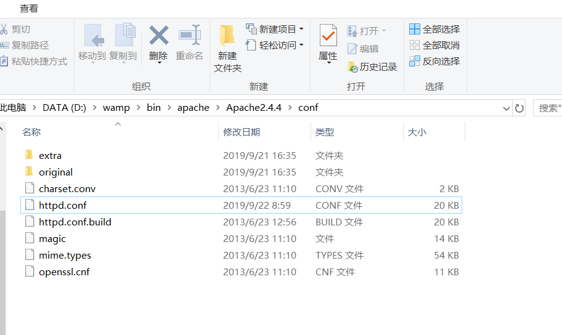This screenshot has height=335, width=562.
Task: Click the Rename (重命名) icon
Action: (190, 34)
